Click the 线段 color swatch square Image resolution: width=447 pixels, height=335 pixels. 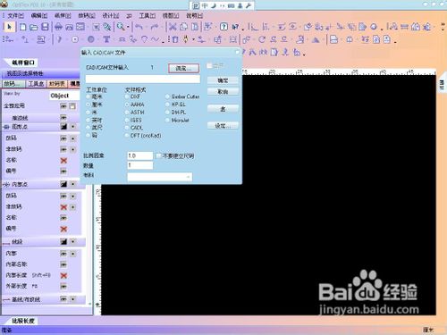(63, 242)
